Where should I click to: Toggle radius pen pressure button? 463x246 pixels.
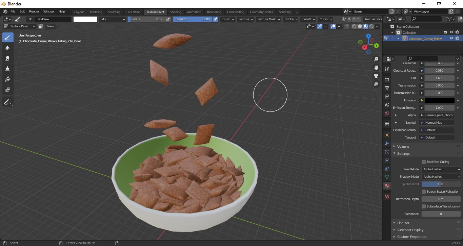pyautogui.click(x=168, y=19)
